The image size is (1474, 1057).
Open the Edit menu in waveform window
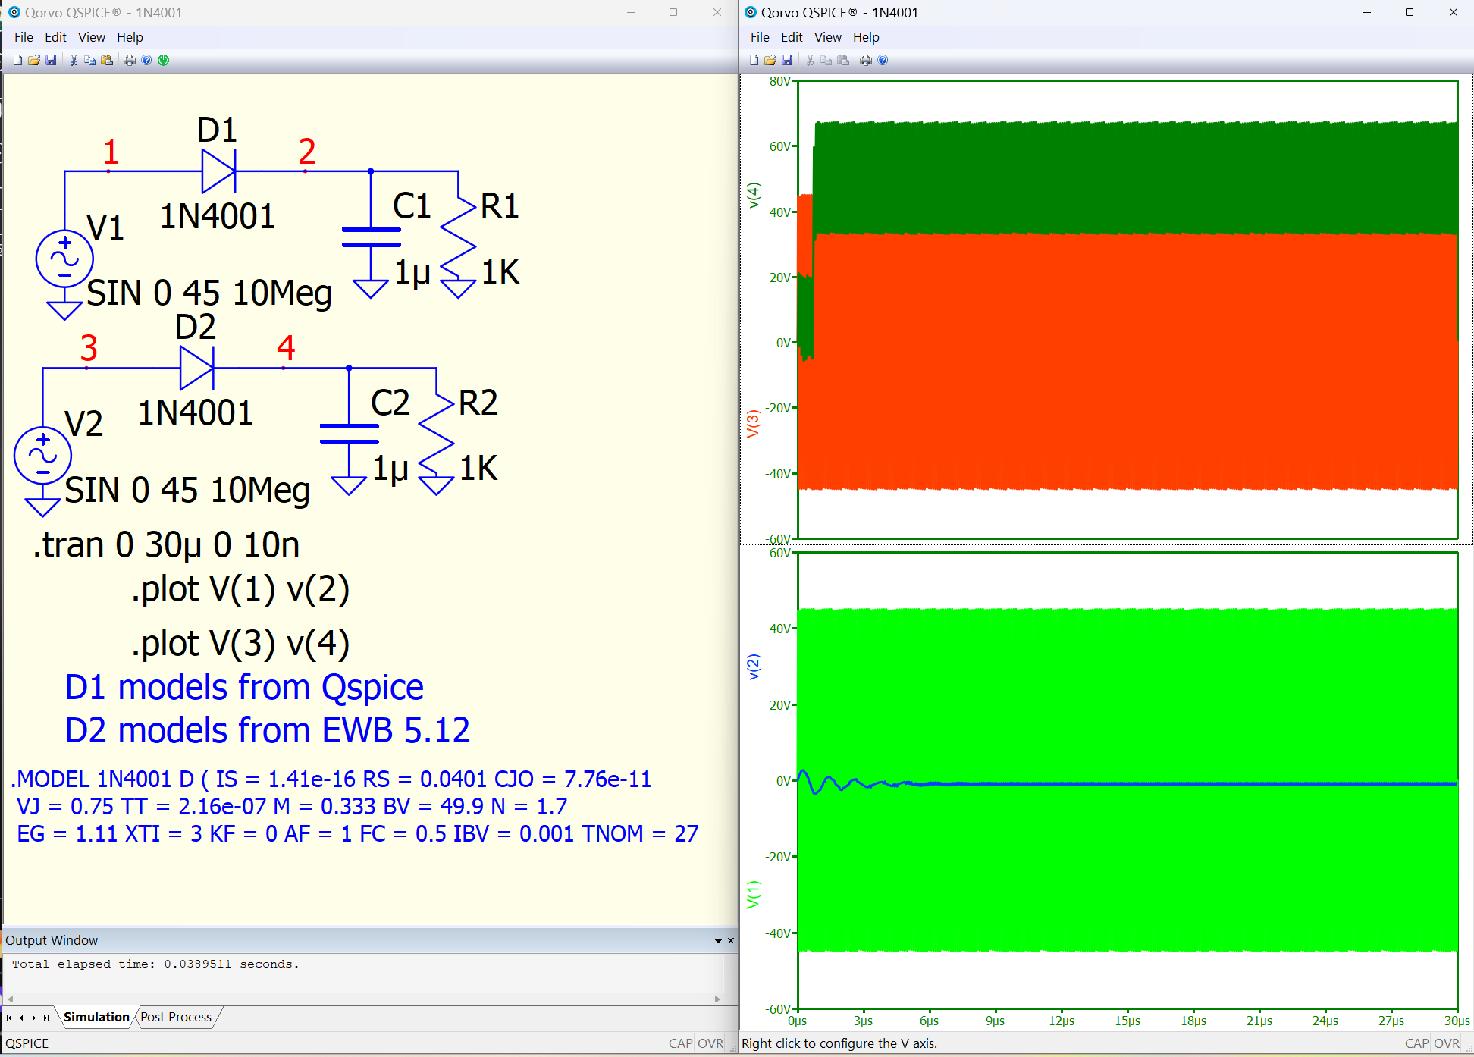pyautogui.click(x=792, y=37)
